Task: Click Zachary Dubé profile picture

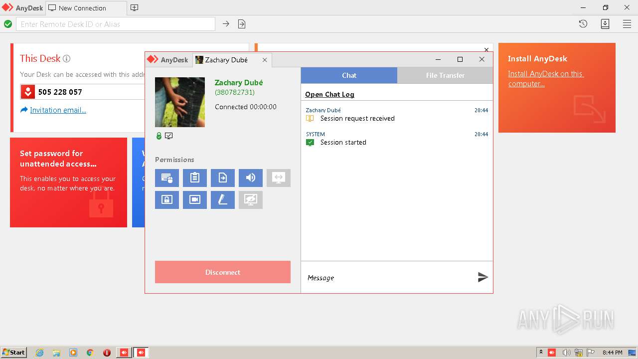Action: (180, 102)
